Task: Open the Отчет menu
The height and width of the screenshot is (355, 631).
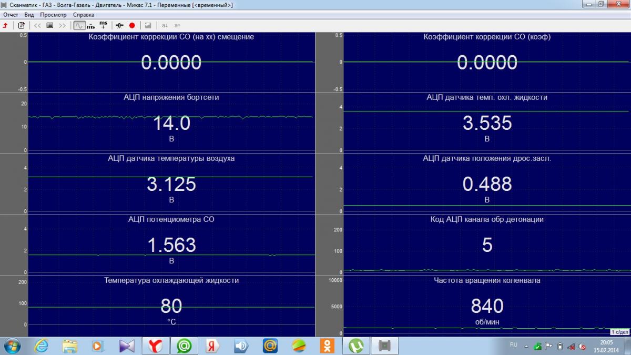Action: point(11,15)
